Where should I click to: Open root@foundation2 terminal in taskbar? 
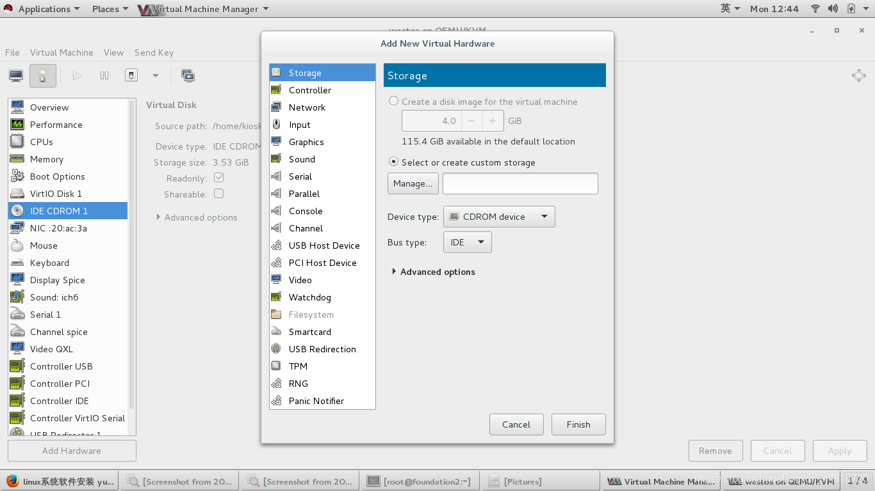[420, 481]
